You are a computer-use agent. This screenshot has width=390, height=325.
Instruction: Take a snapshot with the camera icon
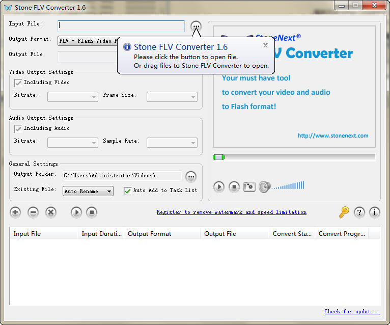249,186
